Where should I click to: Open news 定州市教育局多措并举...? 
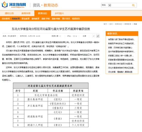121,52
